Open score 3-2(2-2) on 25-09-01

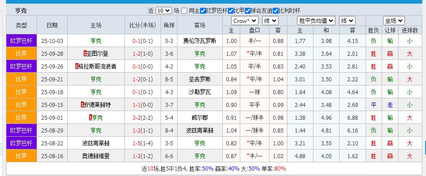(x=143, y=117)
